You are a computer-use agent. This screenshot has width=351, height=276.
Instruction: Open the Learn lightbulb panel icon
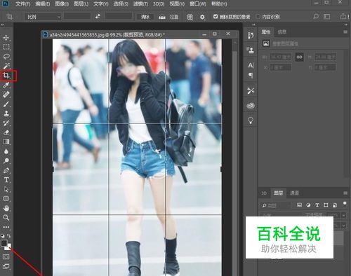click(251, 120)
